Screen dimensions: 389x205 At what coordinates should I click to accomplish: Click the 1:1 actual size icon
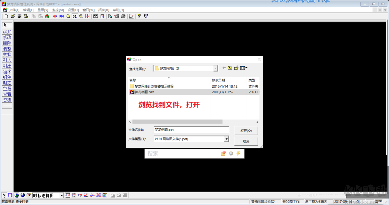pyautogui.click(x=74, y=16)
